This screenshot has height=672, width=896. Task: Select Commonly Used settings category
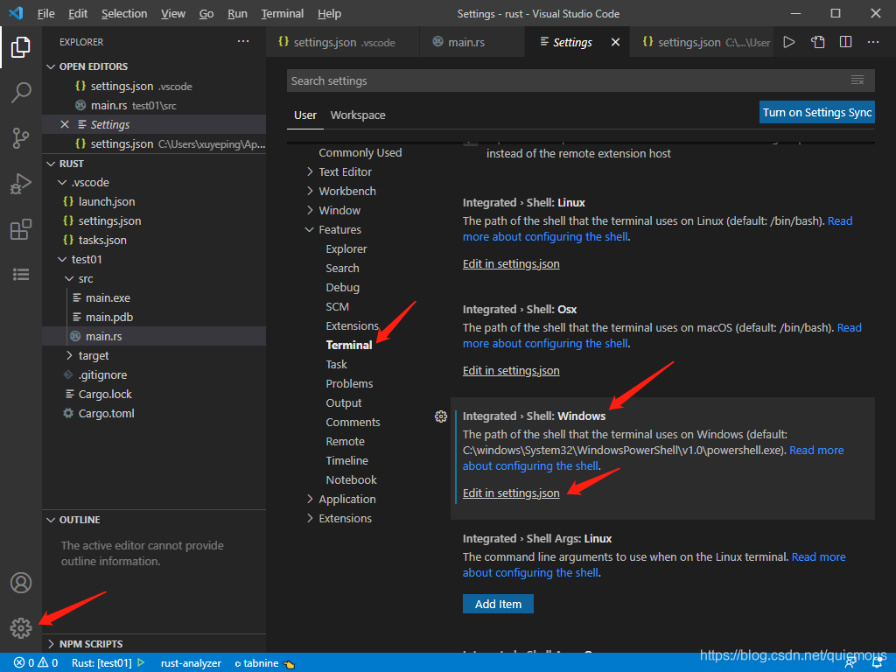coord(360,152)
